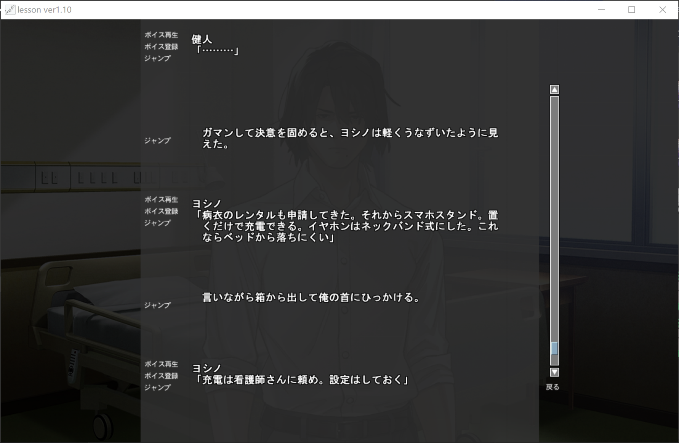This screenshot has width=679, height=443.
Task: Jump to the 言いながら箱から narration line
Action: click(157, 305)
